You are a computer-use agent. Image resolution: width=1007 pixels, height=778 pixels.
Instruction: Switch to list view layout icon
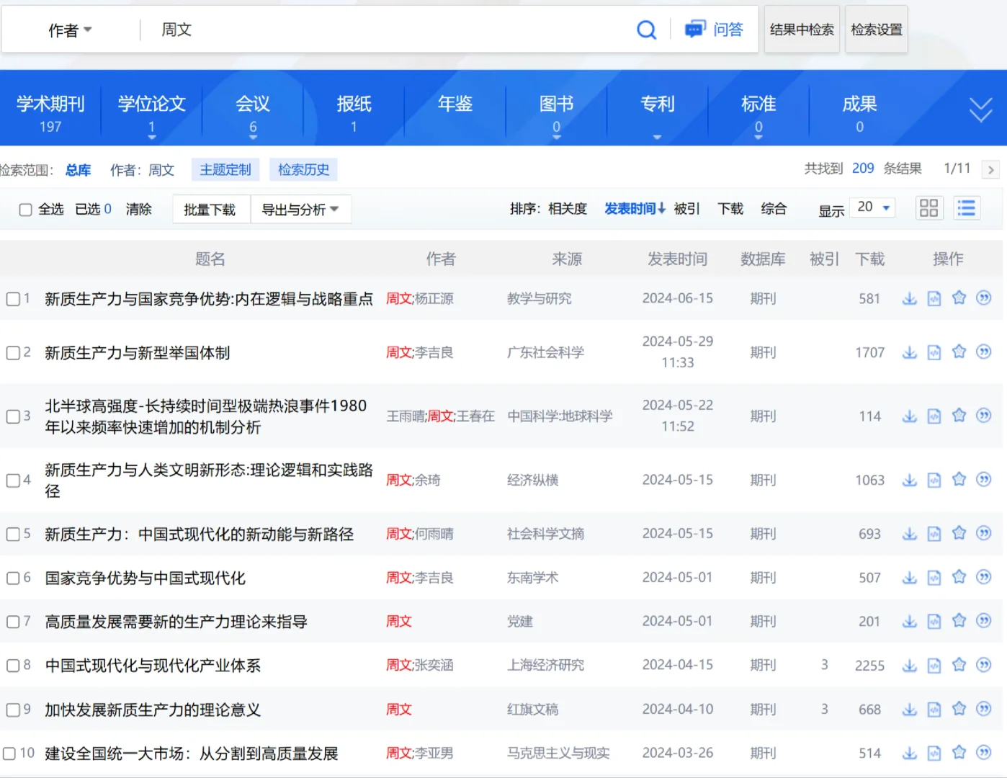tap(966, 208)
